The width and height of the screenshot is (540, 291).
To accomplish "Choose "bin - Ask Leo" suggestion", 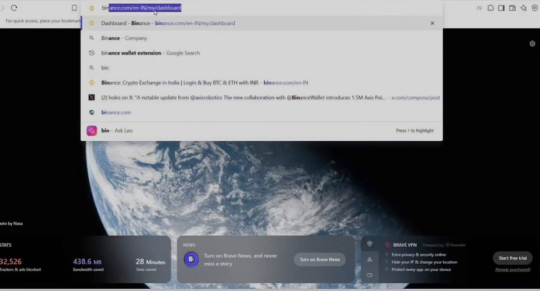I will click(262, 131).
